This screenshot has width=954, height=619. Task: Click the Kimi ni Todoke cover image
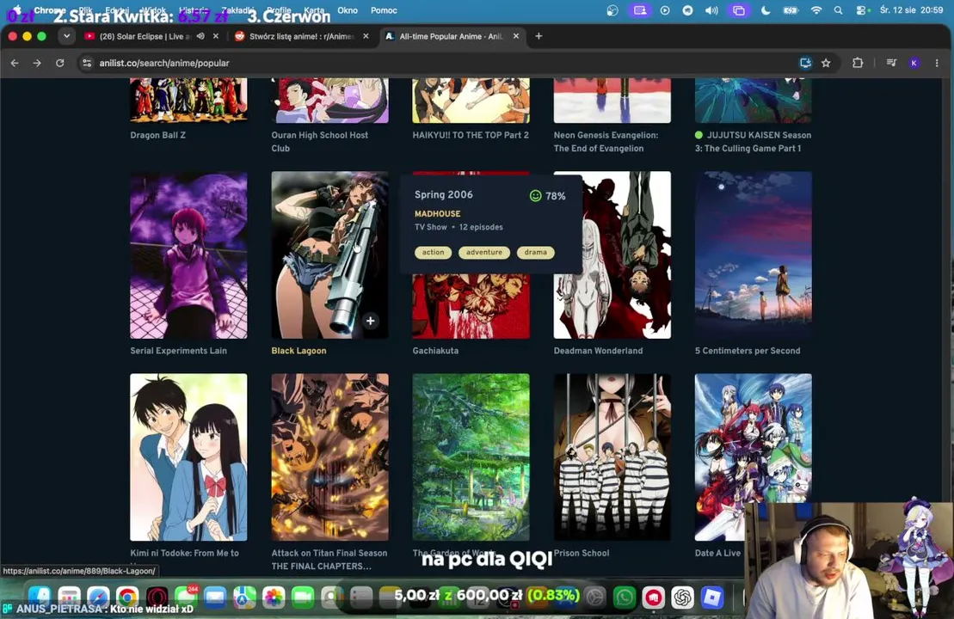tap(188, 457)
